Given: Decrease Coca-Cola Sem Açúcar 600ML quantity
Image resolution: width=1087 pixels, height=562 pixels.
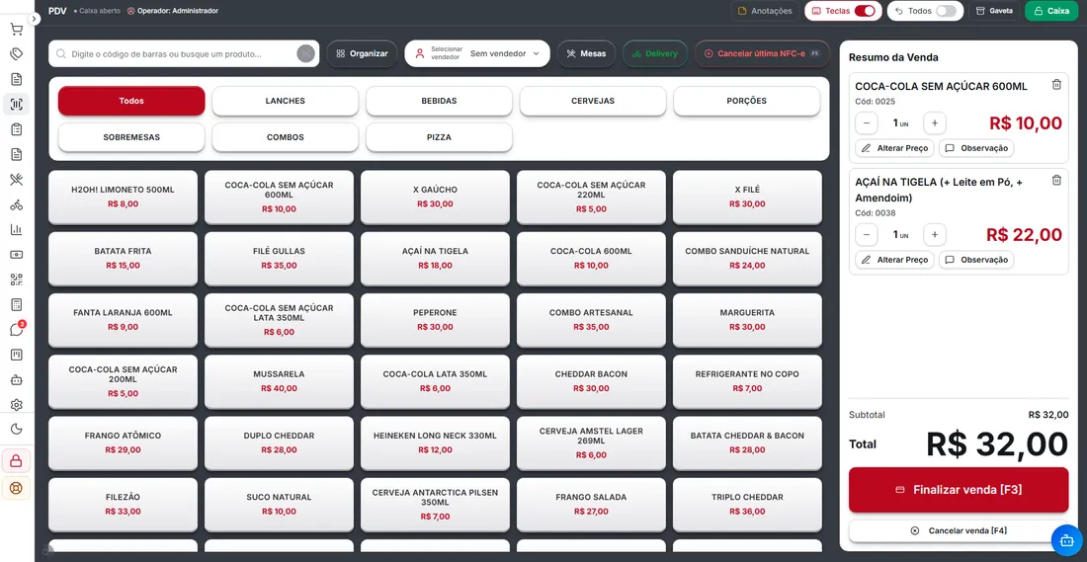Looking at the screenshot, I should pyautogui.click(x=867, y=123).
